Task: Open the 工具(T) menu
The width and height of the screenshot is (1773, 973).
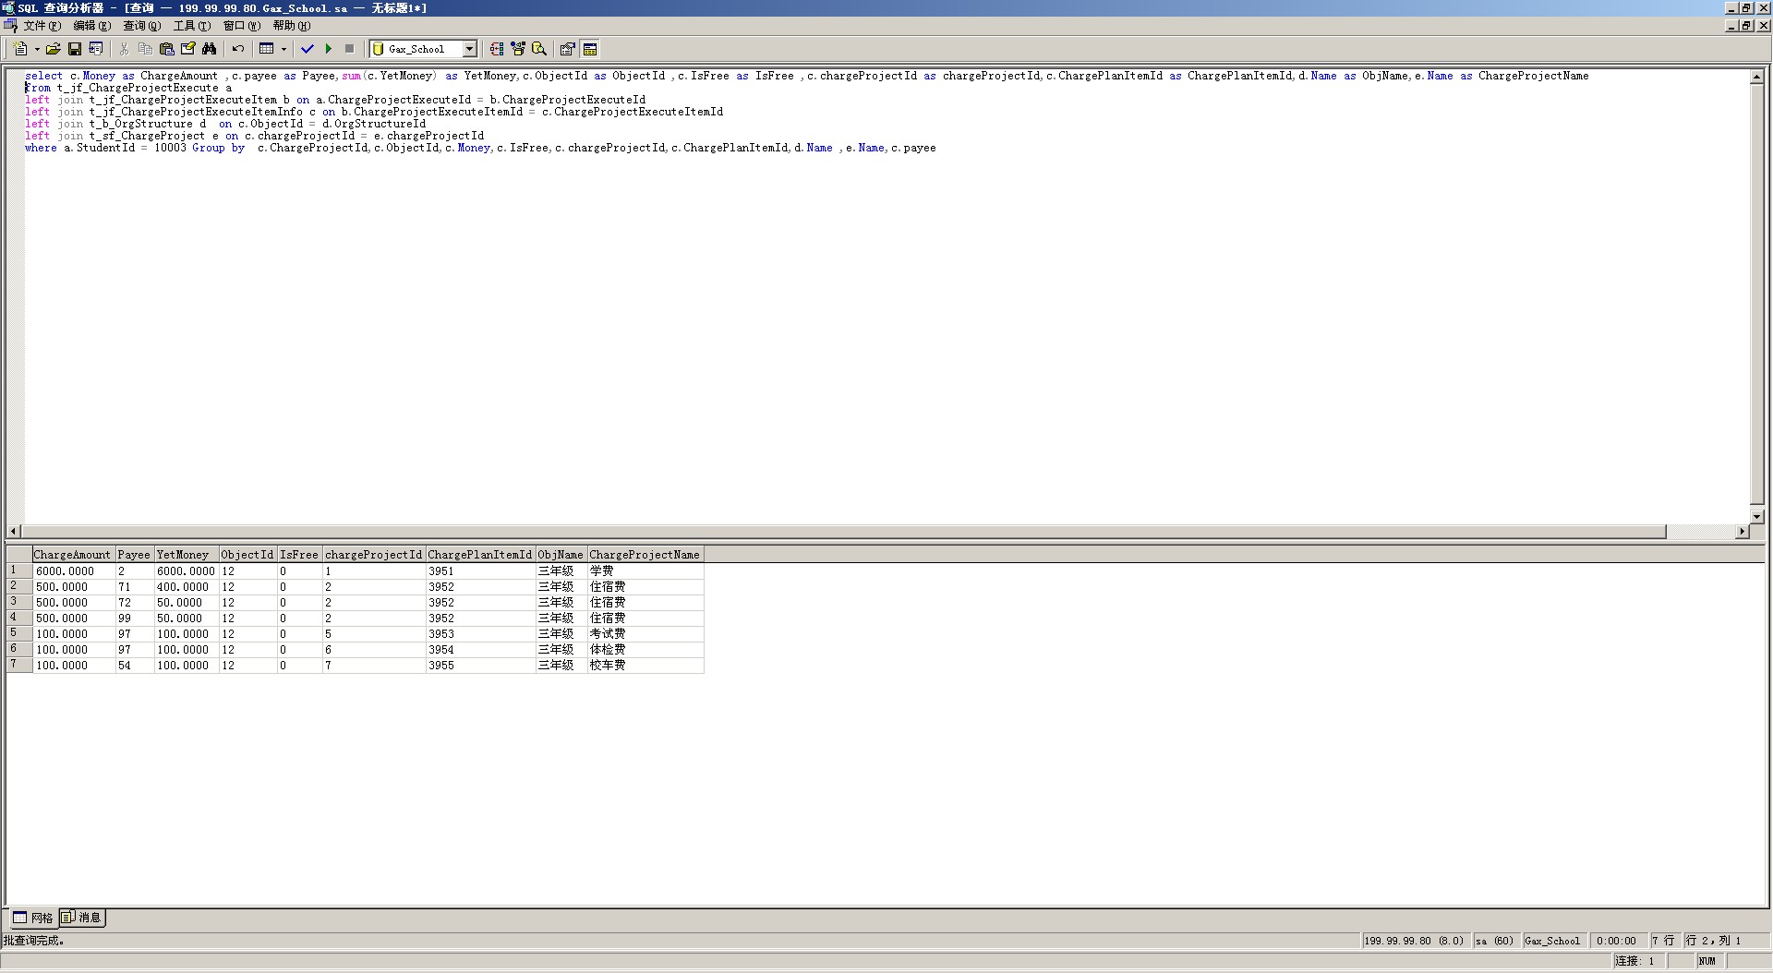Action: [x=191, y=26]
